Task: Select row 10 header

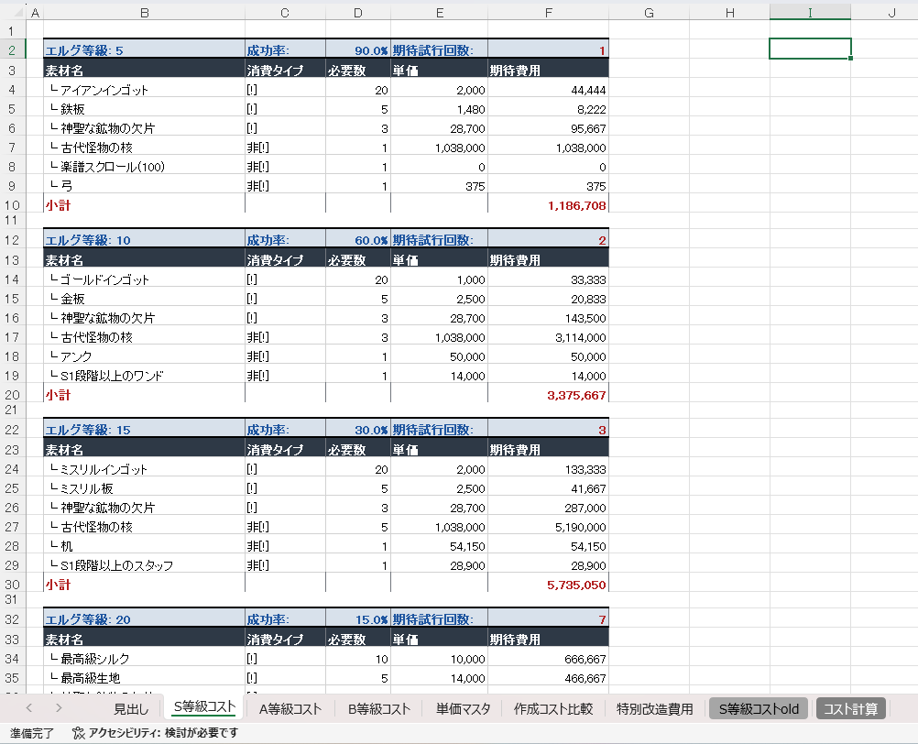Action: (x=12, y=205)
